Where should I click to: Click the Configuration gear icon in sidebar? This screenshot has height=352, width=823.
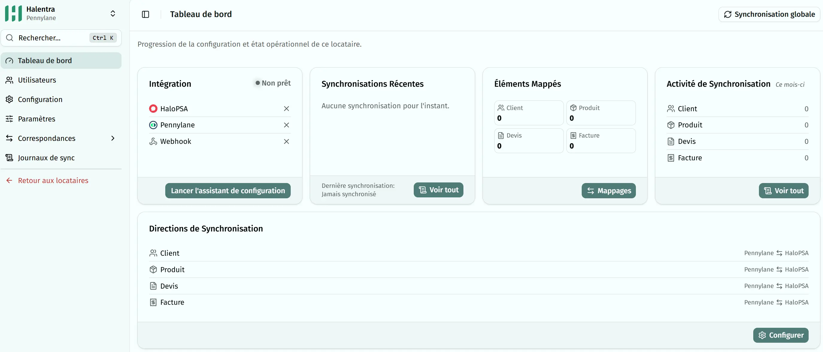click(x=9, y=99)
